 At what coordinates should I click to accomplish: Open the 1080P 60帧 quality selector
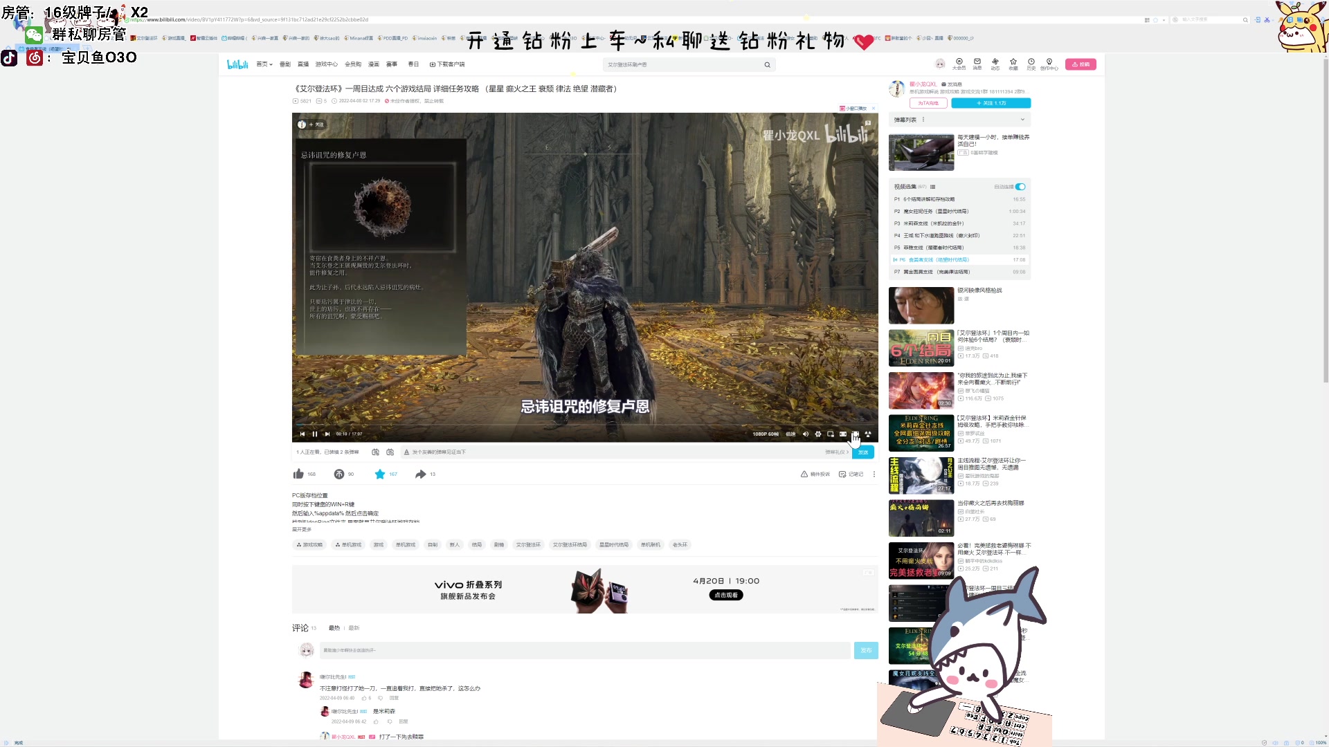766,434
